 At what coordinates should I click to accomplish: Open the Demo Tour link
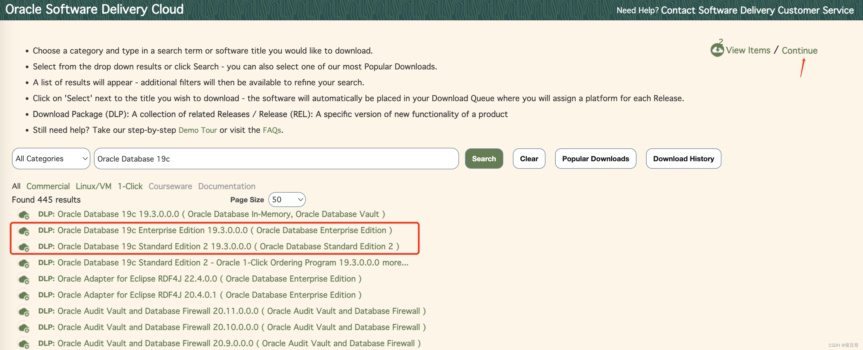(198, 130)
